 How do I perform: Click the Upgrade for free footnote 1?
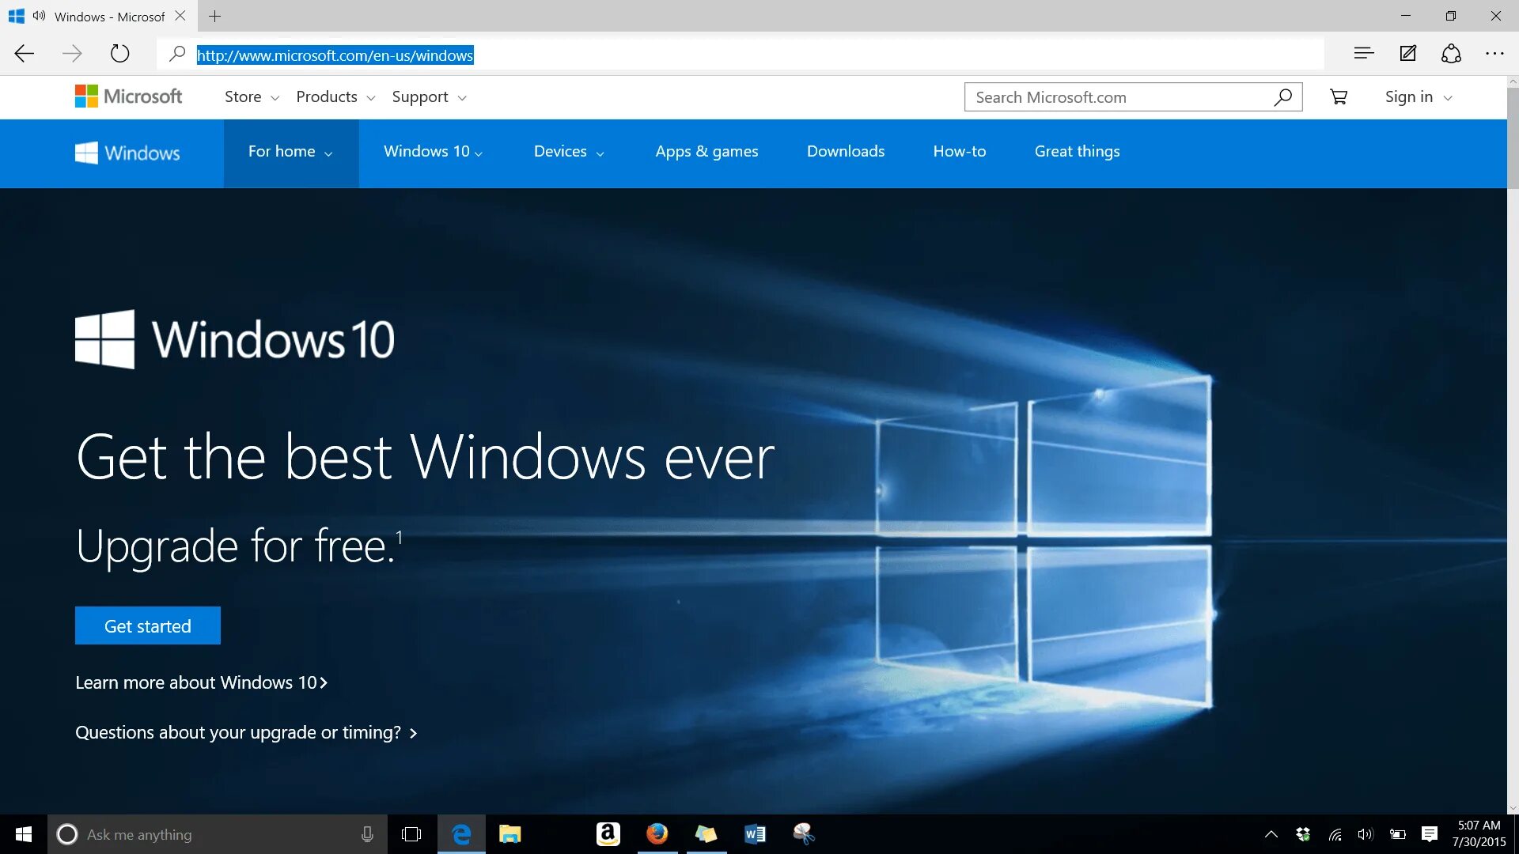(400, 538)
